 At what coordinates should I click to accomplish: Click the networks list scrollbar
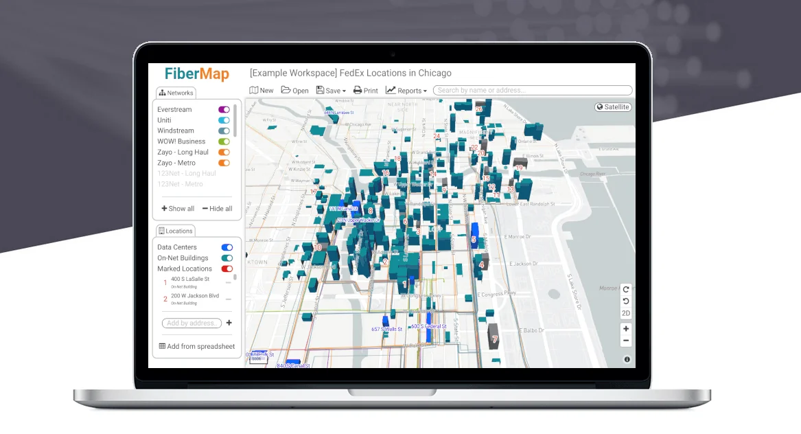coord(235,120)
